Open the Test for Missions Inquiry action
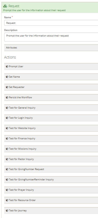The image size is (98, 218). pyautogui.click(x=51, y=149)
